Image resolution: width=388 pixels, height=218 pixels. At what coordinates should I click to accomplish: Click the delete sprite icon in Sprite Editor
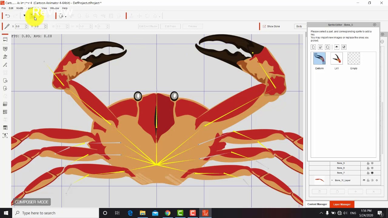click(327, 47)
